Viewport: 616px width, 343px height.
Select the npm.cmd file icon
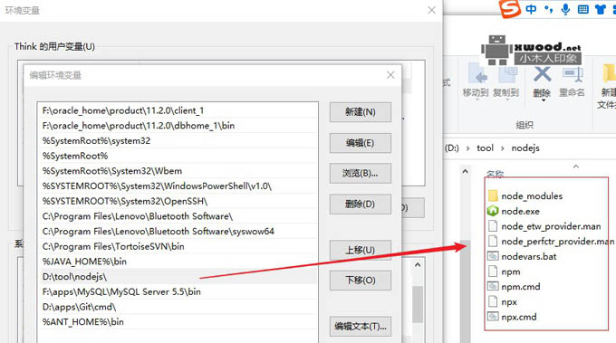[x=493, y=287]
